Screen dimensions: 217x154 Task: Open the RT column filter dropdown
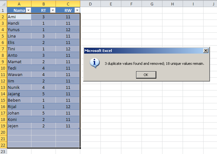tap(53, 10)
